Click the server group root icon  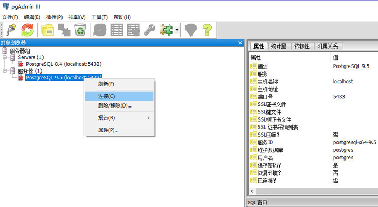click(x=4, y=51)
